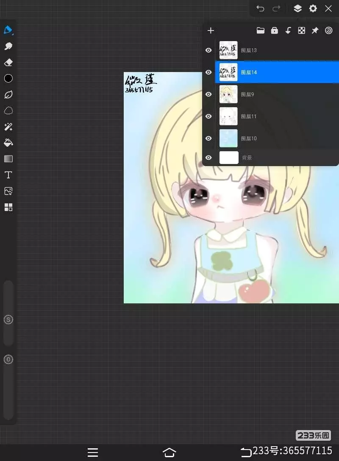Hide layer 图层9 with its eye

tap(208, 94)
